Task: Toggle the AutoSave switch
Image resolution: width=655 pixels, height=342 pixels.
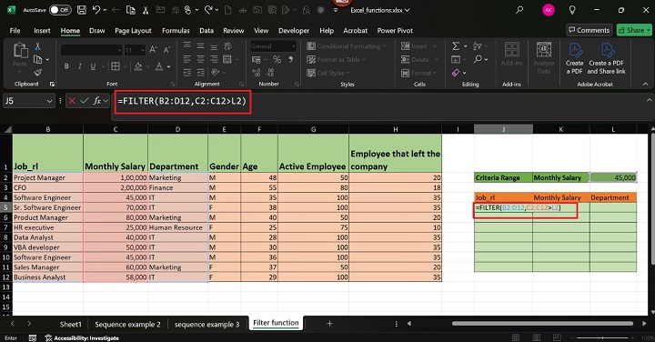Action: coord(60,10)
